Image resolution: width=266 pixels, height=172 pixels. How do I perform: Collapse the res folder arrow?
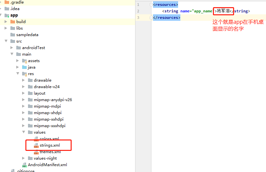point(18,73)
